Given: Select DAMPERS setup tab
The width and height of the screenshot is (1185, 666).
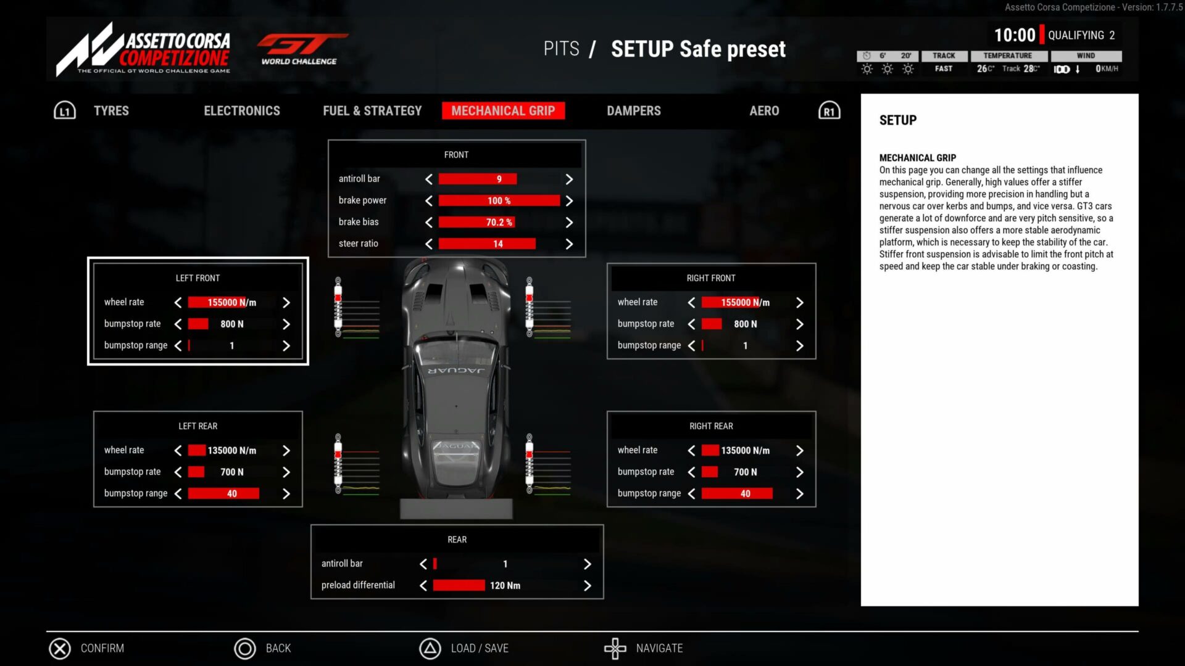Looking at the screenshot, I should (634, 110).
